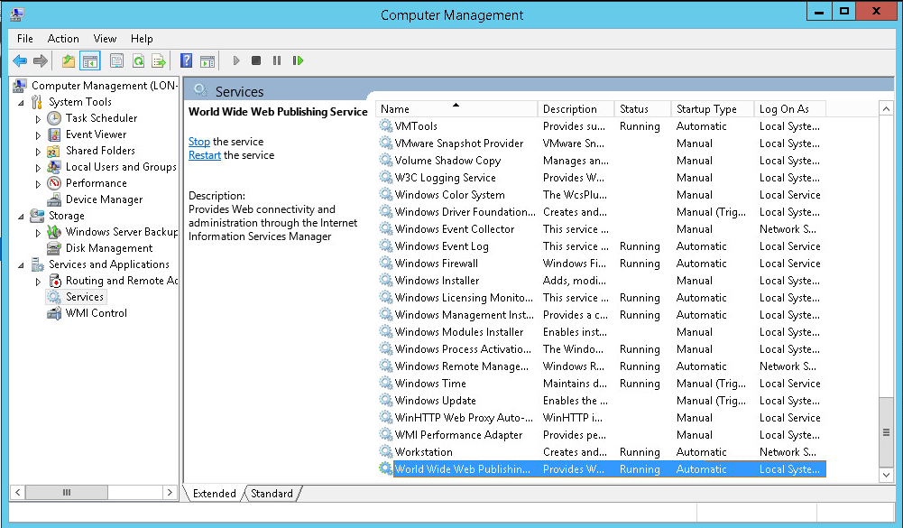This screenshot has width=903, height=528.
Task: Click the Device Manager icon in tree
Action: tap(54, 199)
